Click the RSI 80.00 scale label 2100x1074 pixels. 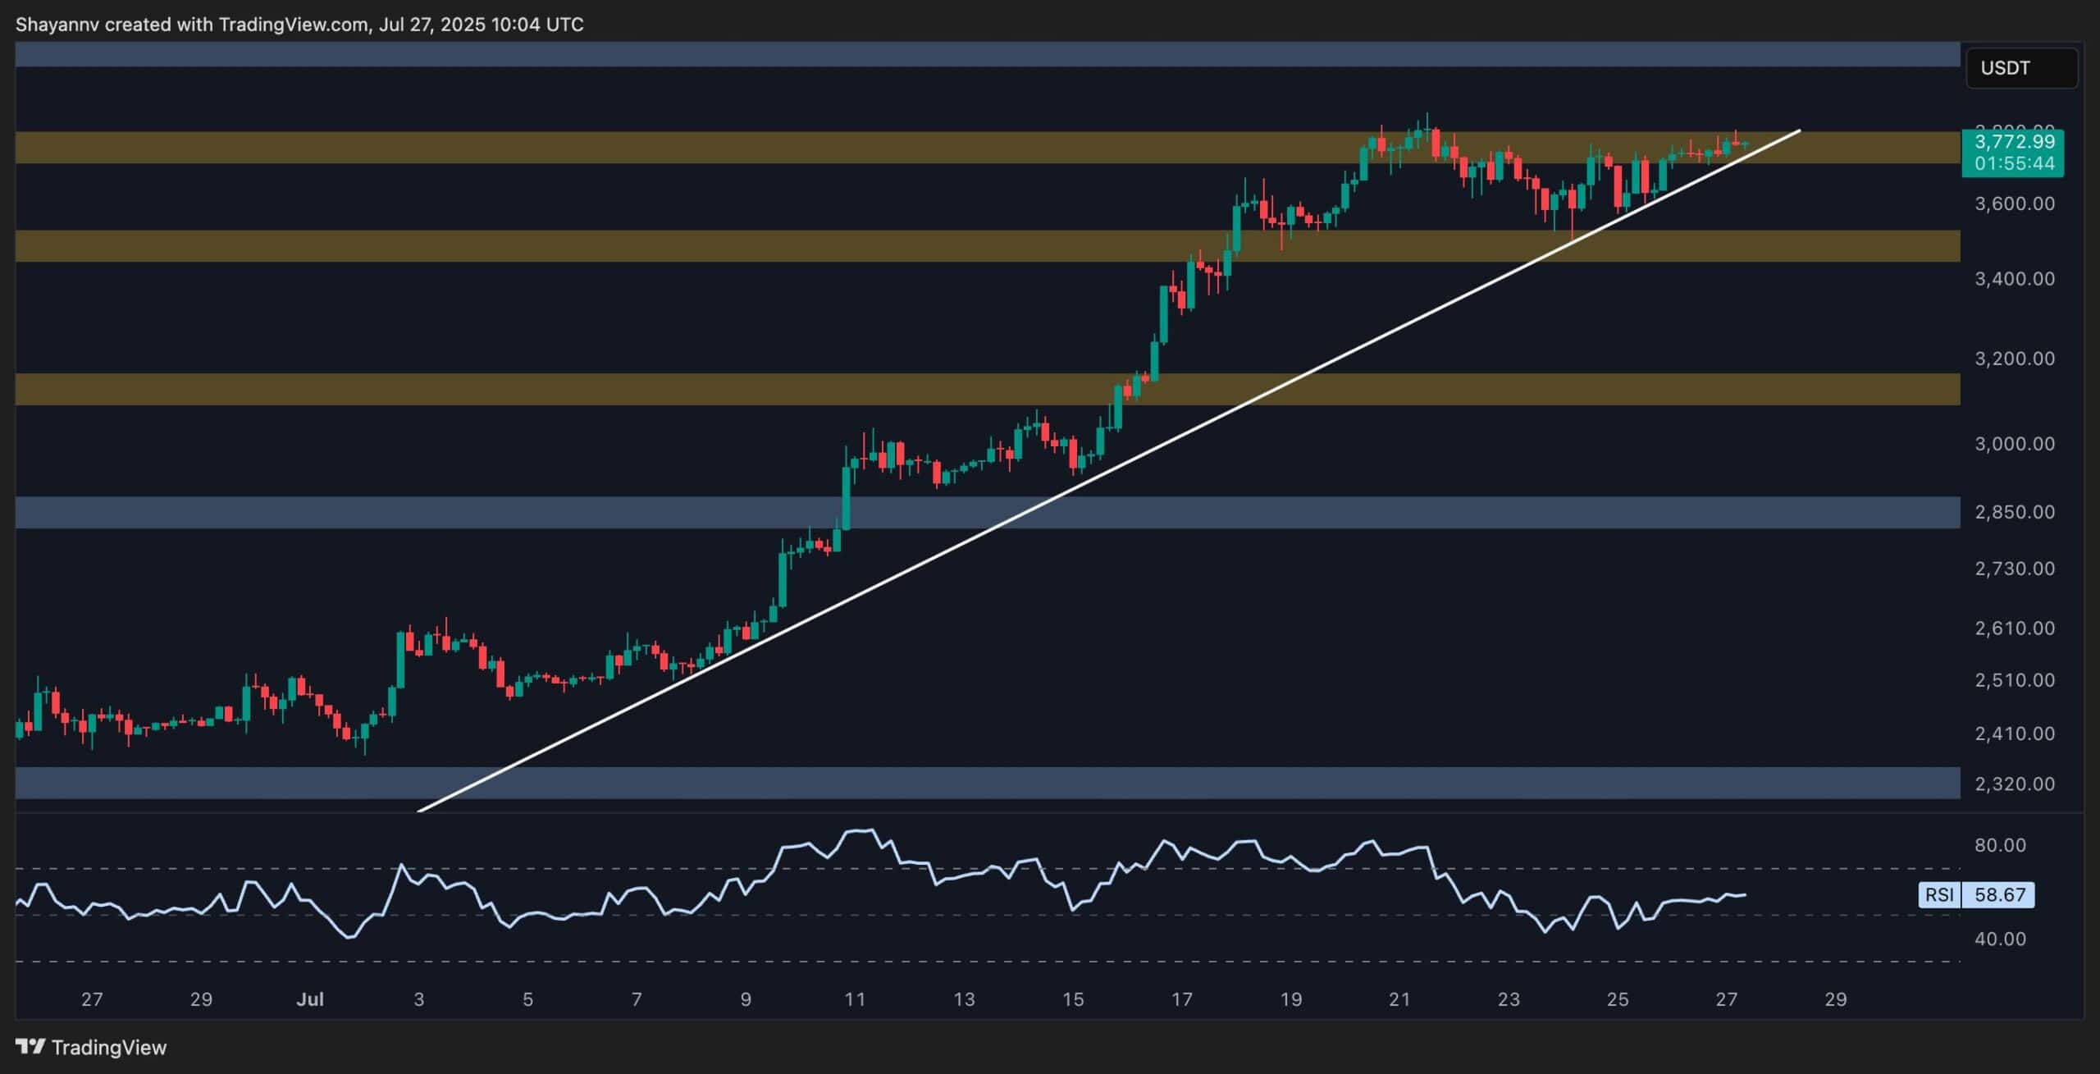click(x=2000, y=845)
